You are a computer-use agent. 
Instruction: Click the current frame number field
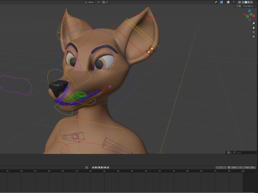221,167
